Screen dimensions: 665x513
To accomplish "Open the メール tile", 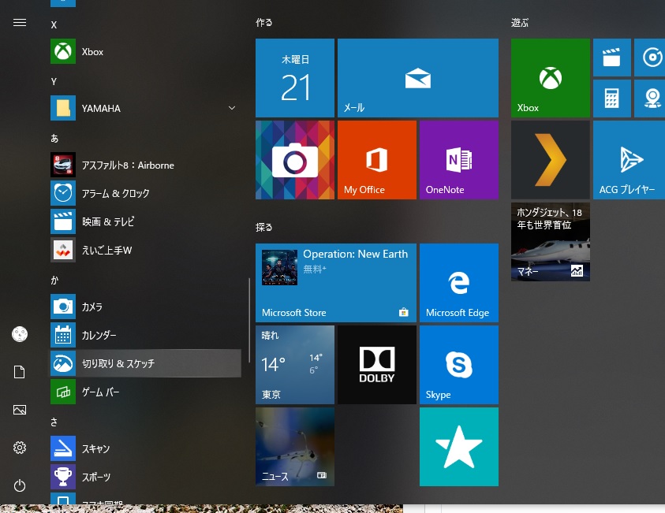I will pyautogui.click(x=418, y=78).
